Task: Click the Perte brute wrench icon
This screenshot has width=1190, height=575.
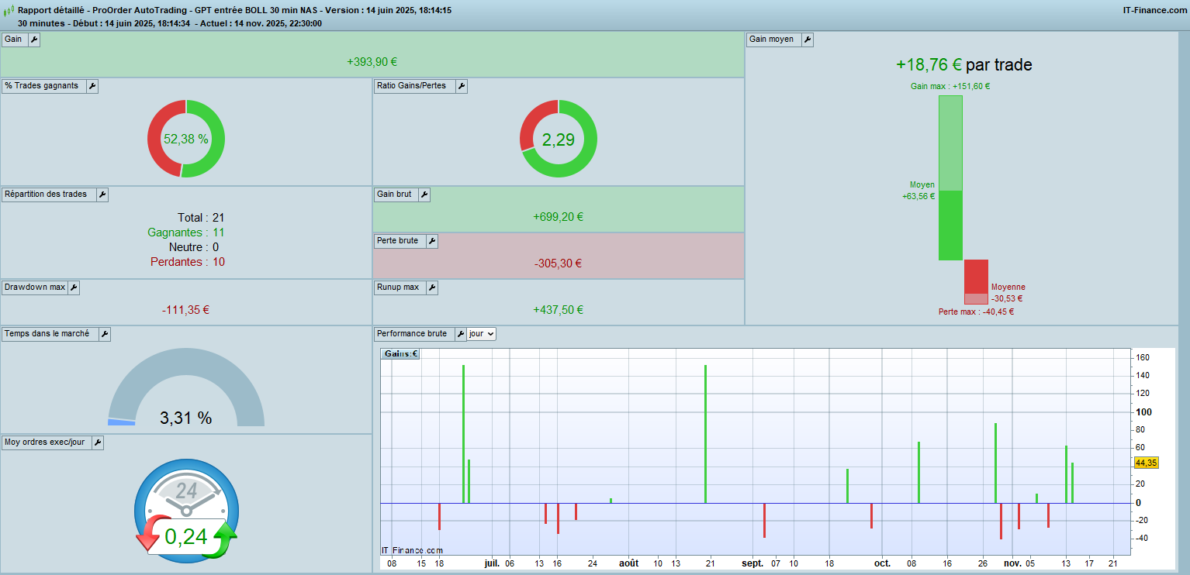Action: [432, 241]
